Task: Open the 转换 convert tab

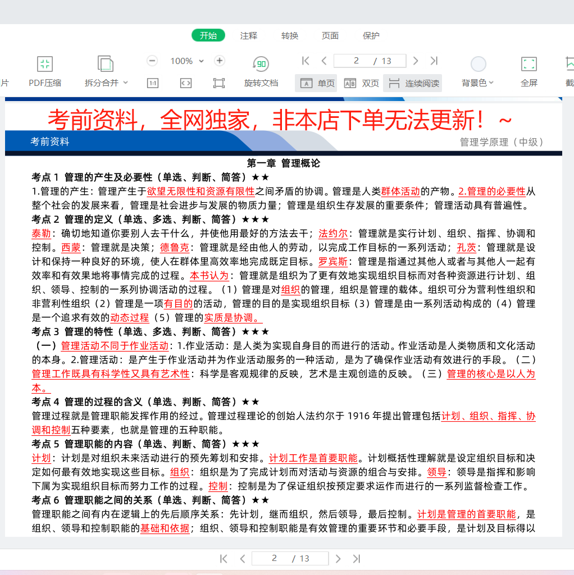Action: (x=289, y=35)
